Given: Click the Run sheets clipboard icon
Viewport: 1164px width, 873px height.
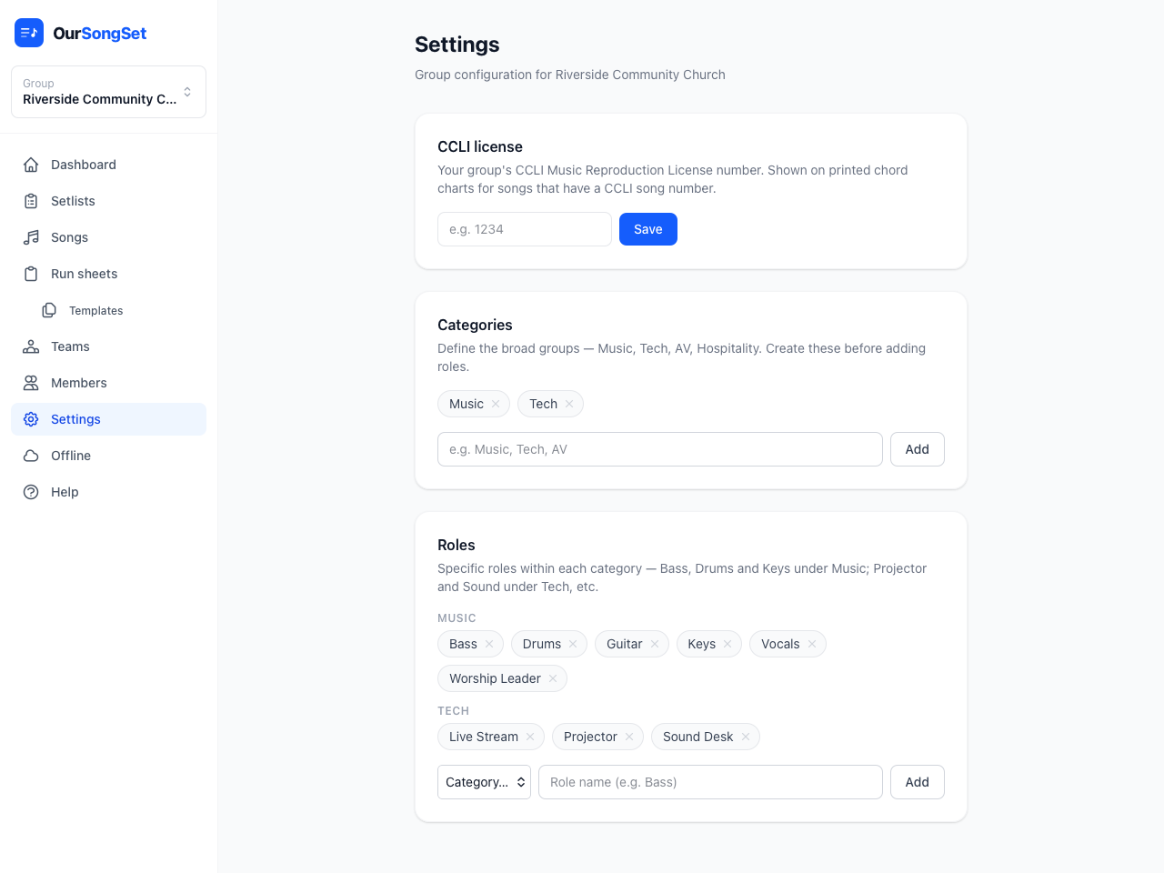Looking at the screenshot, I should [31, 274].
